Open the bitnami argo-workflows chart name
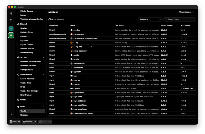This screenshot has width=205, height=134. [x=80, y=109]
